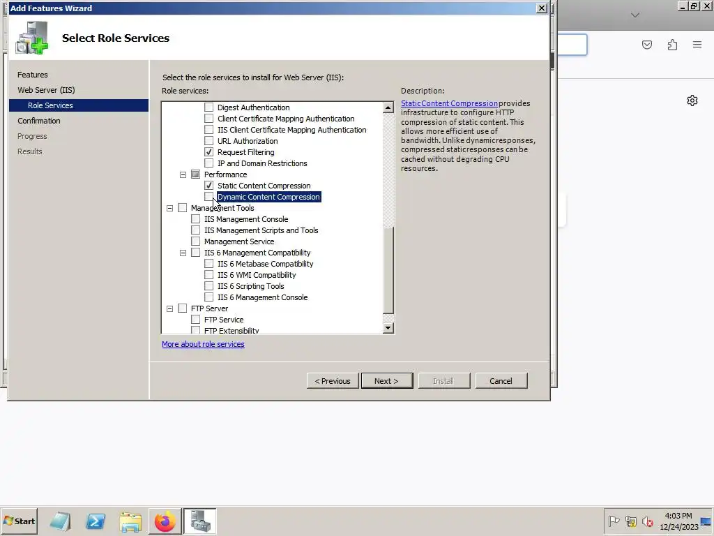The image size is (714, 536).
Task: Open Firefox extensions puzzle icon
Action: tap(672, 45)
